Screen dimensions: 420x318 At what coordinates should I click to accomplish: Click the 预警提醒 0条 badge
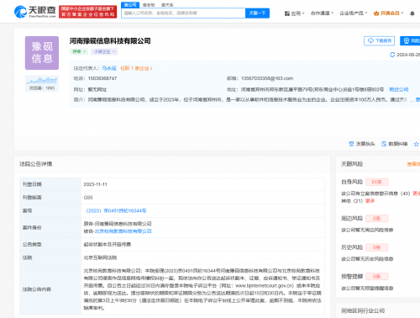coord(377,277)
